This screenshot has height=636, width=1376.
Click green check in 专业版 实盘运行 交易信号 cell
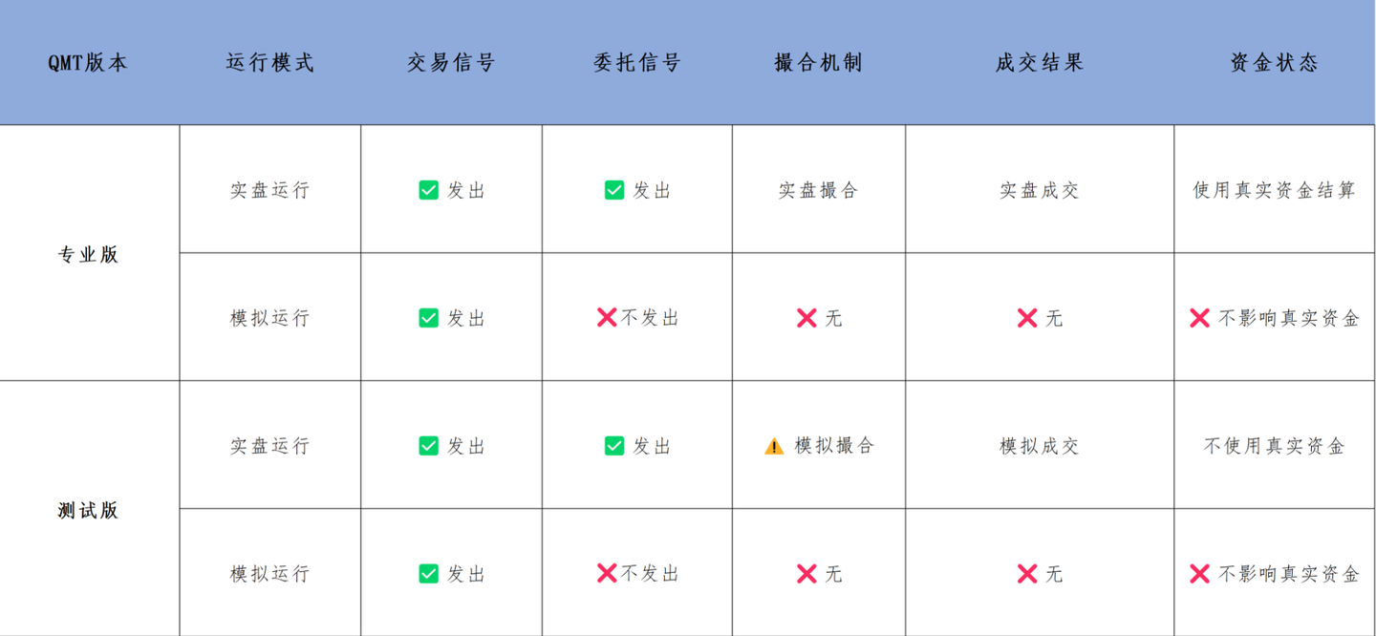tap(429, 190)
